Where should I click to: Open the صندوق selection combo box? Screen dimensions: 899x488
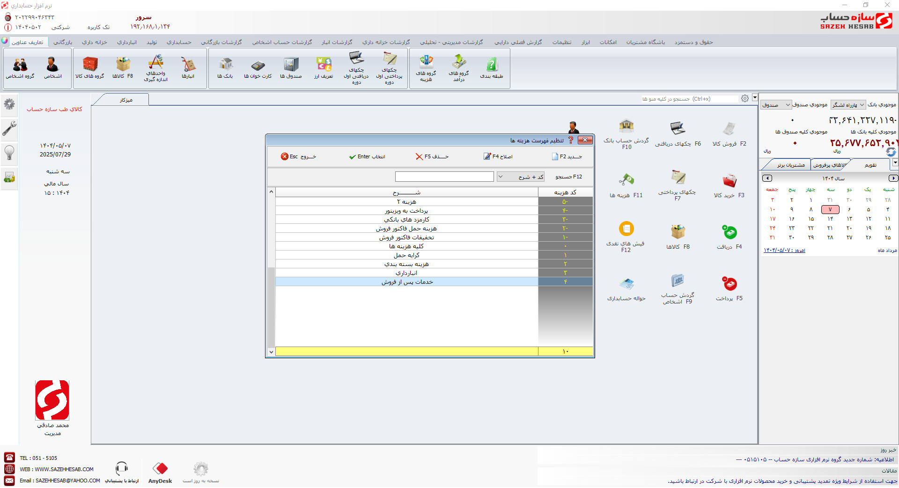(x=776, y=105)
